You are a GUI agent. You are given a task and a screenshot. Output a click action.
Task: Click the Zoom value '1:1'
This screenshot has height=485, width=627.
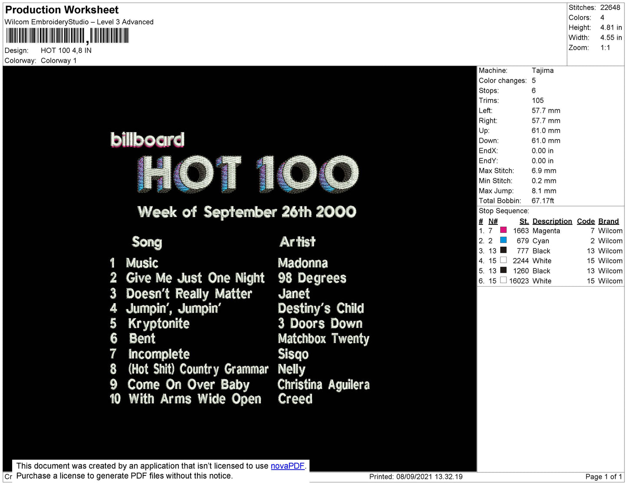(605, 48)
